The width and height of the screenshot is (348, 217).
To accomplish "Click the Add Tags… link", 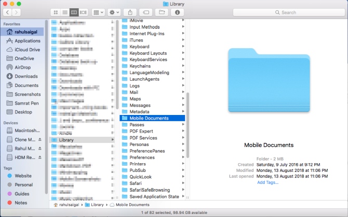I will 267,182.
